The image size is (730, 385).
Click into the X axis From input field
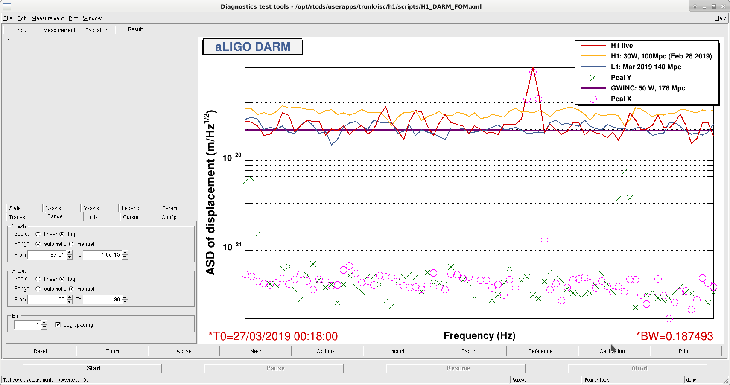tap(47, 300)
